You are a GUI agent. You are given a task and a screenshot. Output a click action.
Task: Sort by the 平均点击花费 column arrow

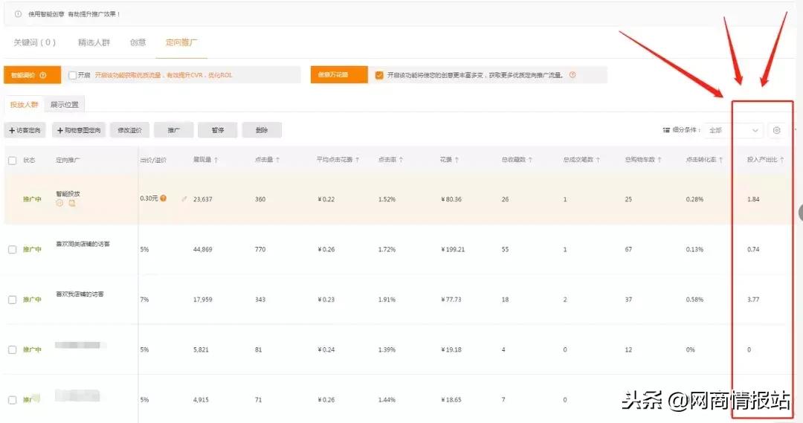pyautogui.click(x=357, y=161)
